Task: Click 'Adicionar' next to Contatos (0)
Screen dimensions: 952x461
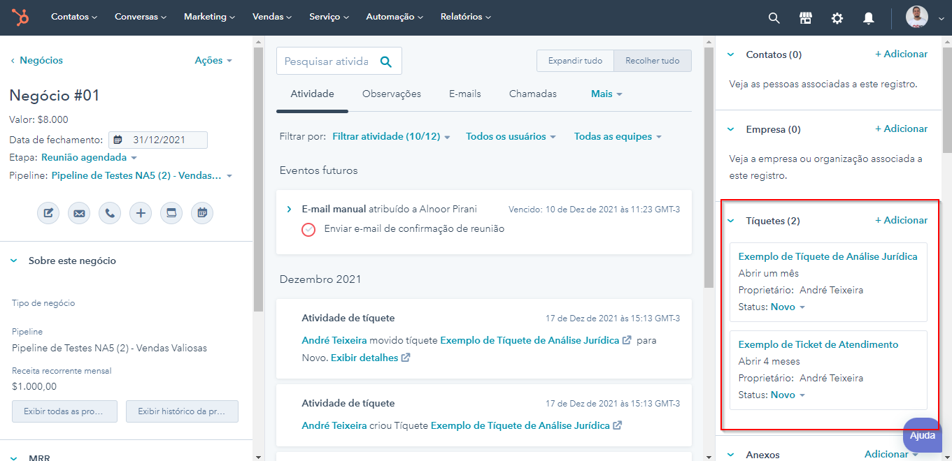Action: click(x=901, y=54)
